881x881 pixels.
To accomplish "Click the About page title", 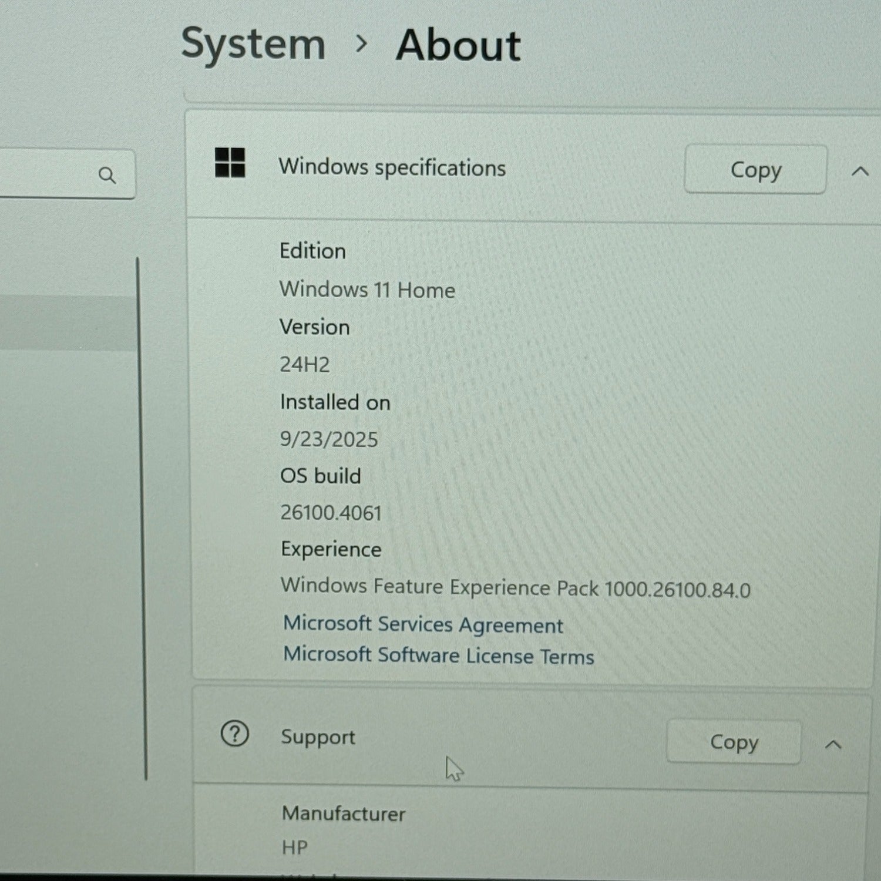I will coord(458,45).
